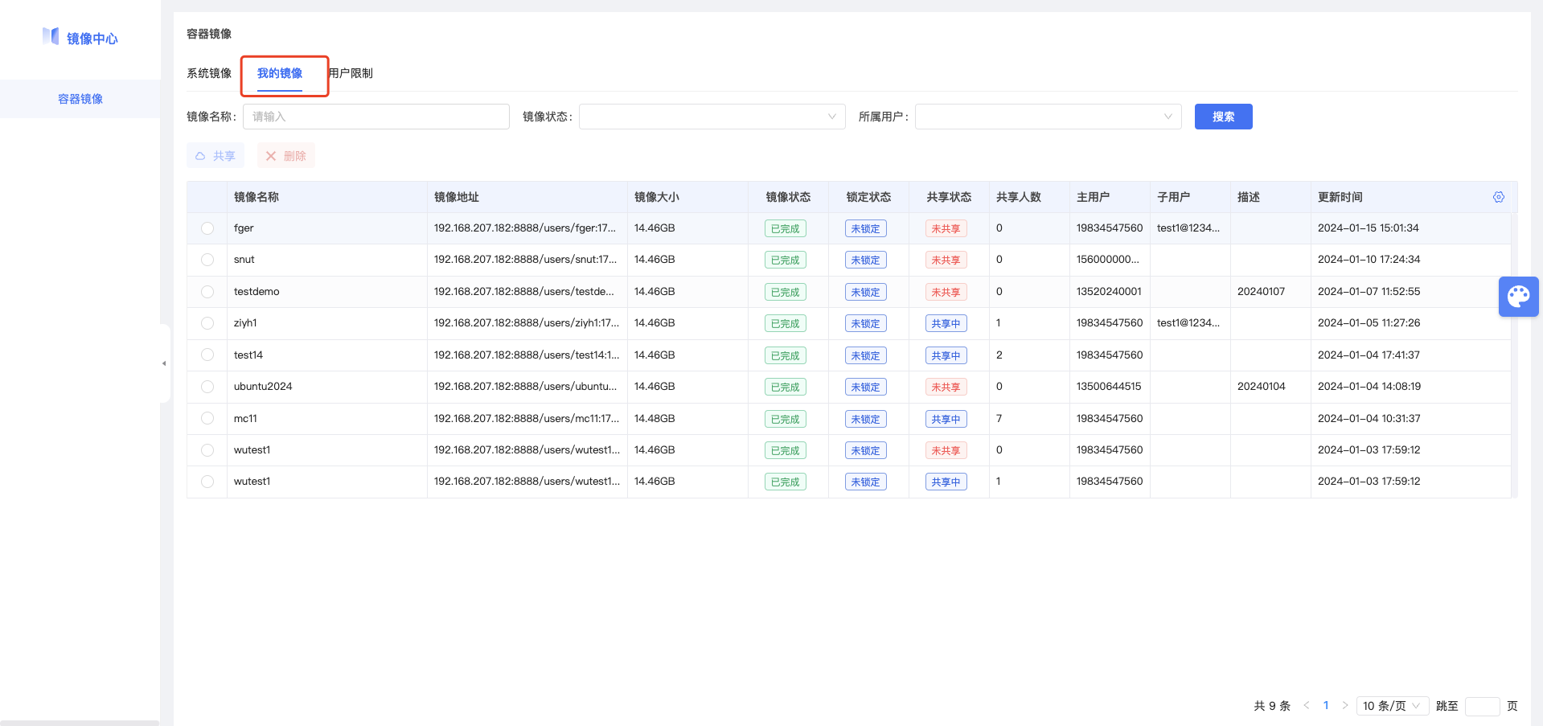Open the 10 条/页 page size dropdown
Image resolution: width=1543 pixels, height=726 pixels.
pos(1392,706)
